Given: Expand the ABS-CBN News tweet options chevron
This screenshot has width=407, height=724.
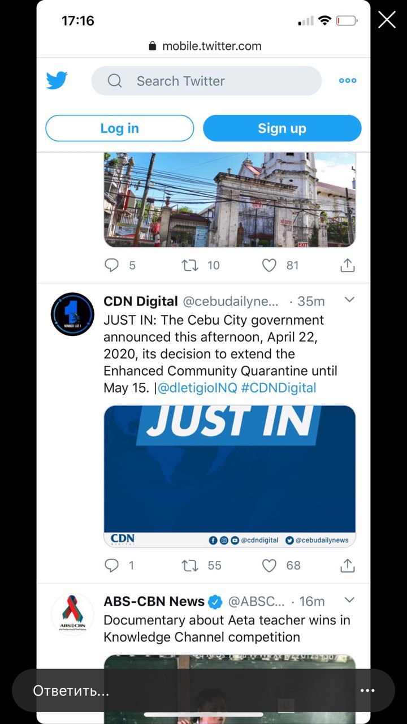Looking at the screenshot, I should 349,600.
